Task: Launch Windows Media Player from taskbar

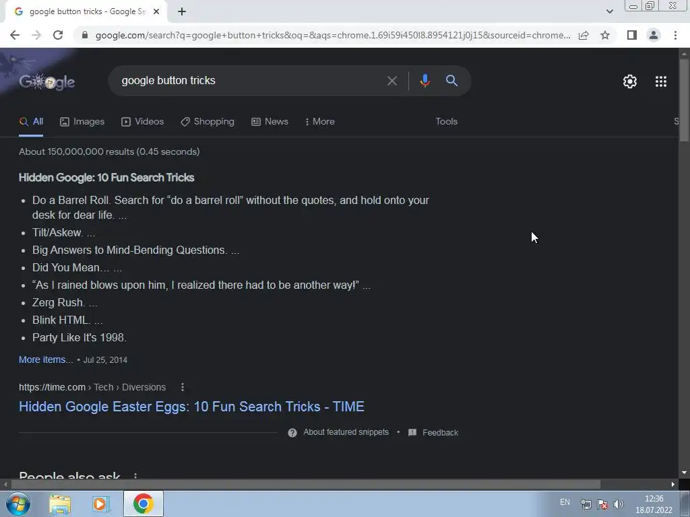Action: (101, 504)
